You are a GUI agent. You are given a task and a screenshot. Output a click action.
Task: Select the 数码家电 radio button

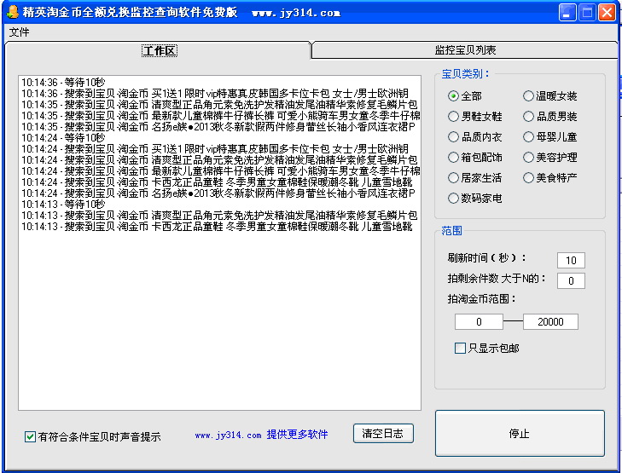[x=454, y=199]
